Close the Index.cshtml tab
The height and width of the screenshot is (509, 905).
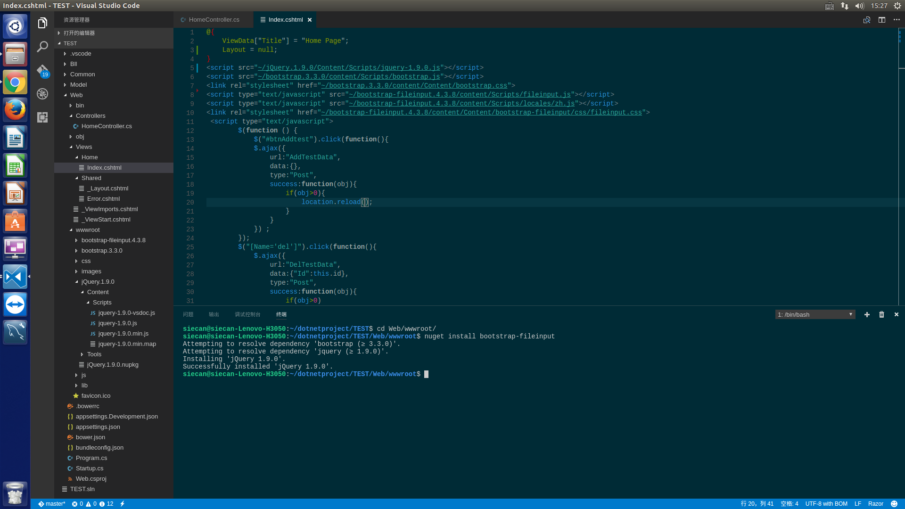tap(310, 20)
